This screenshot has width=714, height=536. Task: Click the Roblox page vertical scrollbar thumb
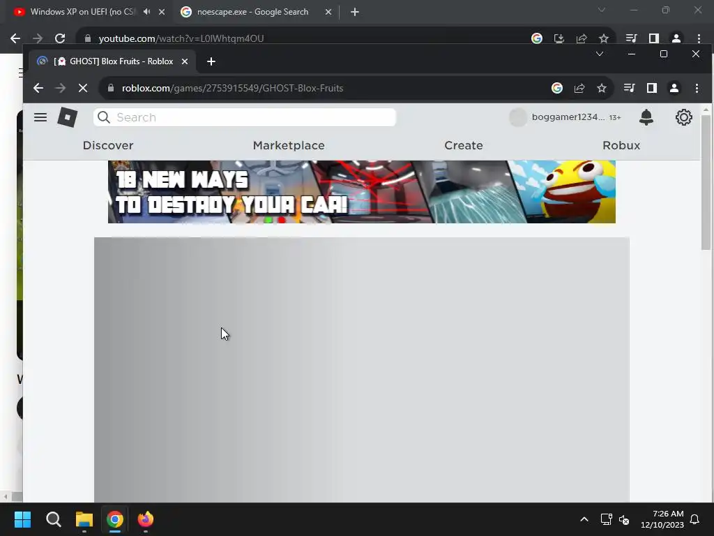click(x=706, y=182)
